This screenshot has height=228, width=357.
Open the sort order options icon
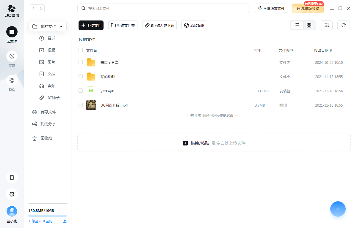(x=326, y=25)
